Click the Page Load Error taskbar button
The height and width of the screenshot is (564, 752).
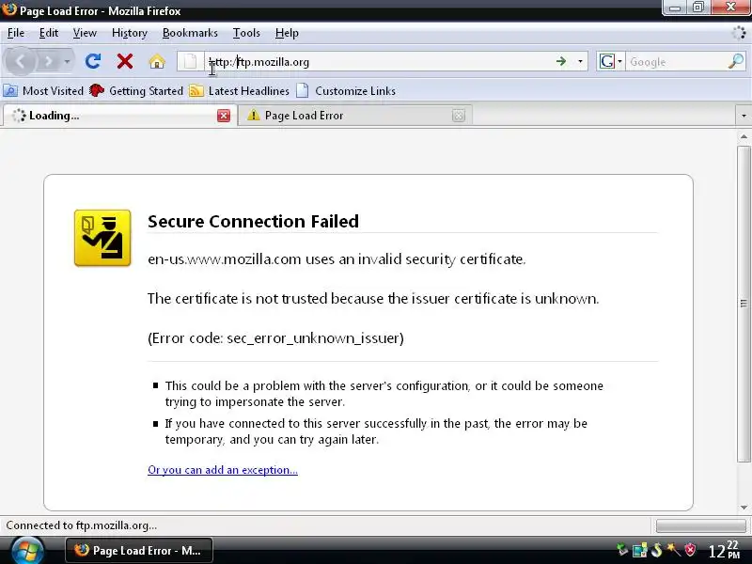point(138,551)
